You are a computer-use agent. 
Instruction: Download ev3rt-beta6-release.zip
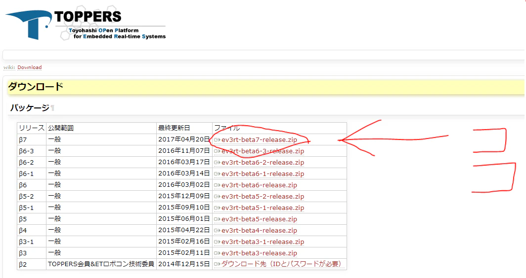click(259, 185)
